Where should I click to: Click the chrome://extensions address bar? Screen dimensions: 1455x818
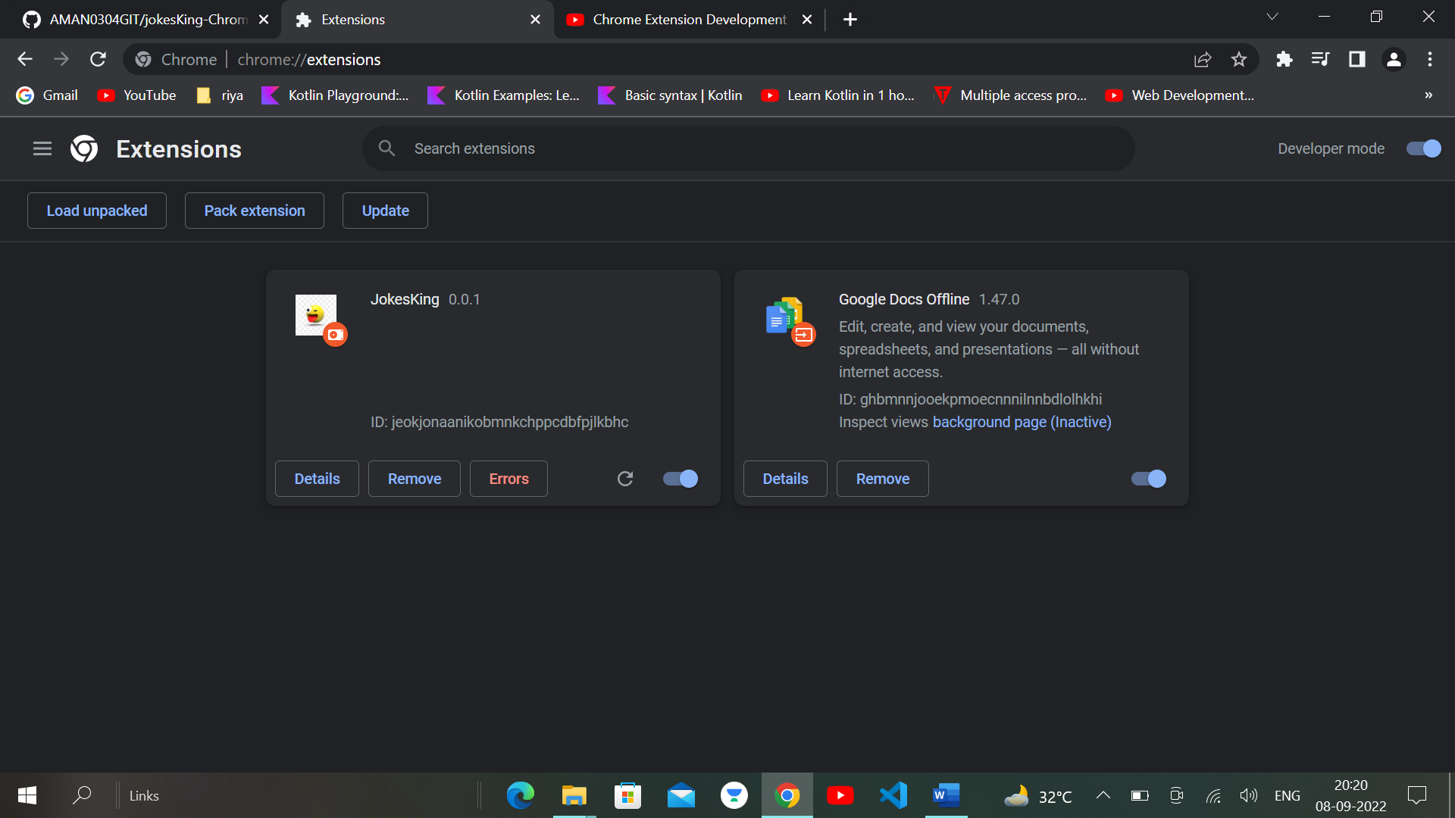click(691, 59)
